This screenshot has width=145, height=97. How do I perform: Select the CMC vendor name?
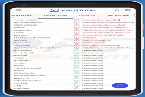pyautogui.click(x=18, y=86)
